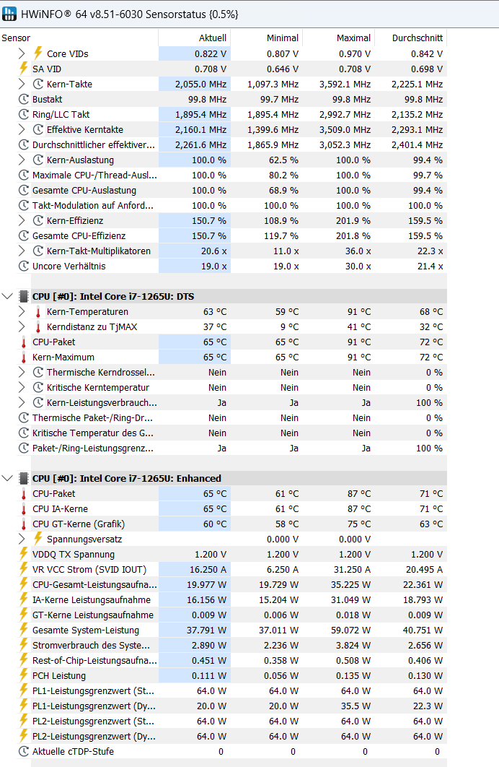Click the thermometer icon of Kern-Temperaturen
The width and height of the screenshot is (499, 767).
[x=38, y=312]
